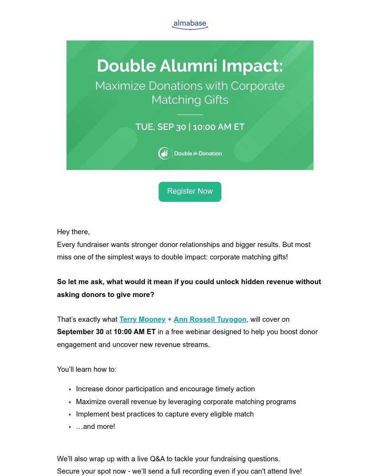Click the "Secure your spot now" sentence
380x476 pixels.
tap(179, 471)
